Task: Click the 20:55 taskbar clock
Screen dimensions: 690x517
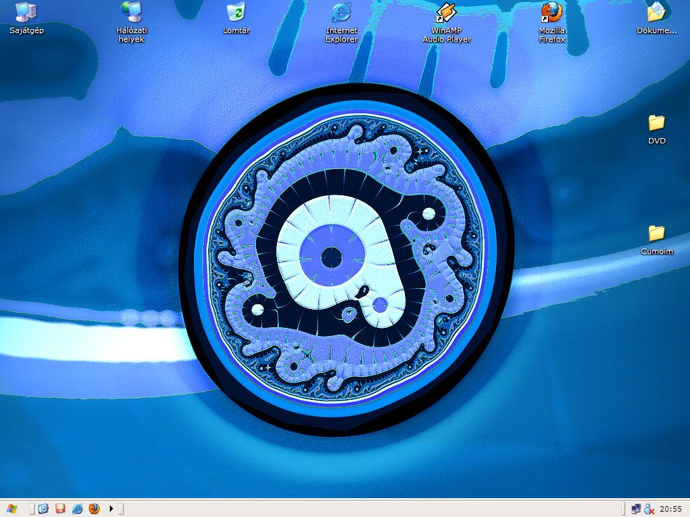Action: [x=670, y=509]
